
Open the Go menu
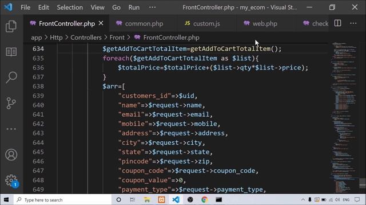point(116,7)
